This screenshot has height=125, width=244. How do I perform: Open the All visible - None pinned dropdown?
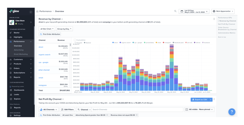point(199,109)
